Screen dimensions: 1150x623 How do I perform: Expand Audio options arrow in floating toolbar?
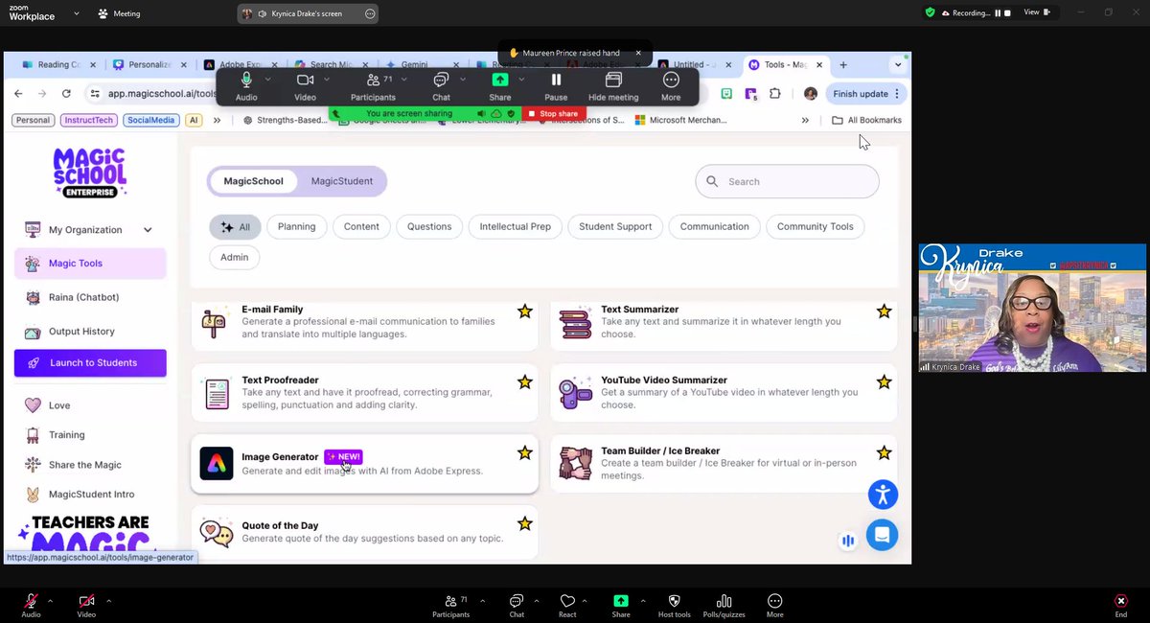click(x=268, y=80)
